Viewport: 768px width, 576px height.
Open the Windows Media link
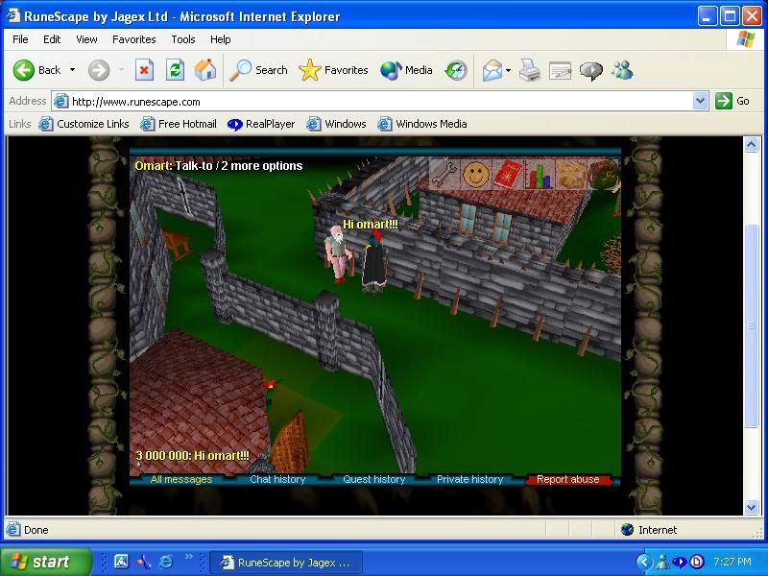click(422, 124)
